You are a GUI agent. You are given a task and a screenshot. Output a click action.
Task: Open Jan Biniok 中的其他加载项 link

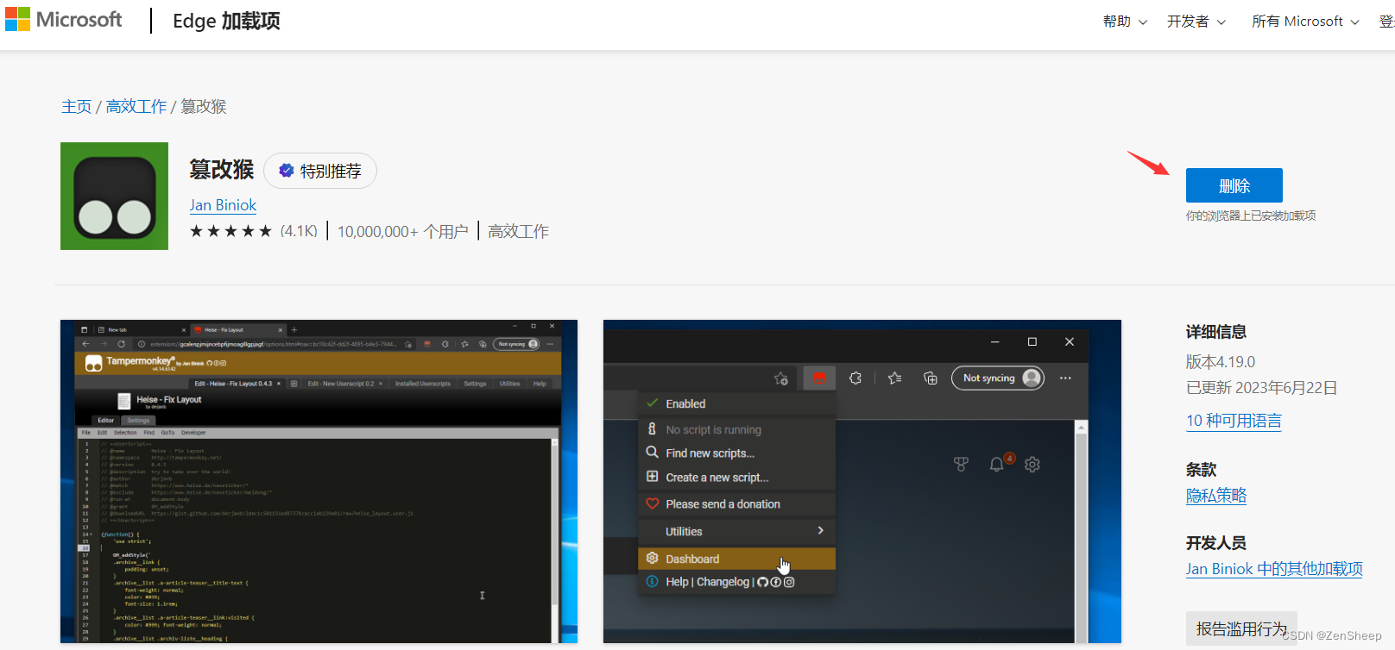(x=1274, y=569)
